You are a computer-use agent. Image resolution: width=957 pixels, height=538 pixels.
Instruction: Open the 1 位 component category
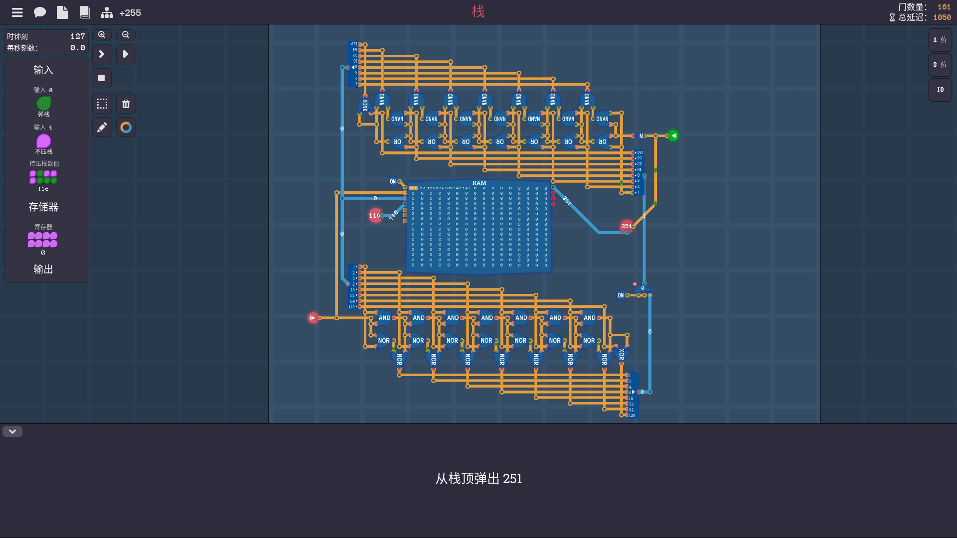point(940,40)
